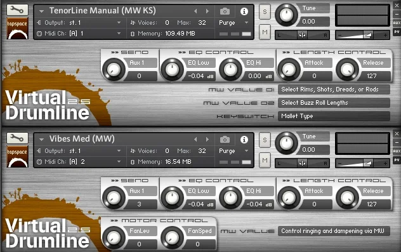
Task: Click Length Control section header in TenorLine Manual
Action: click(x=334, y=53)
